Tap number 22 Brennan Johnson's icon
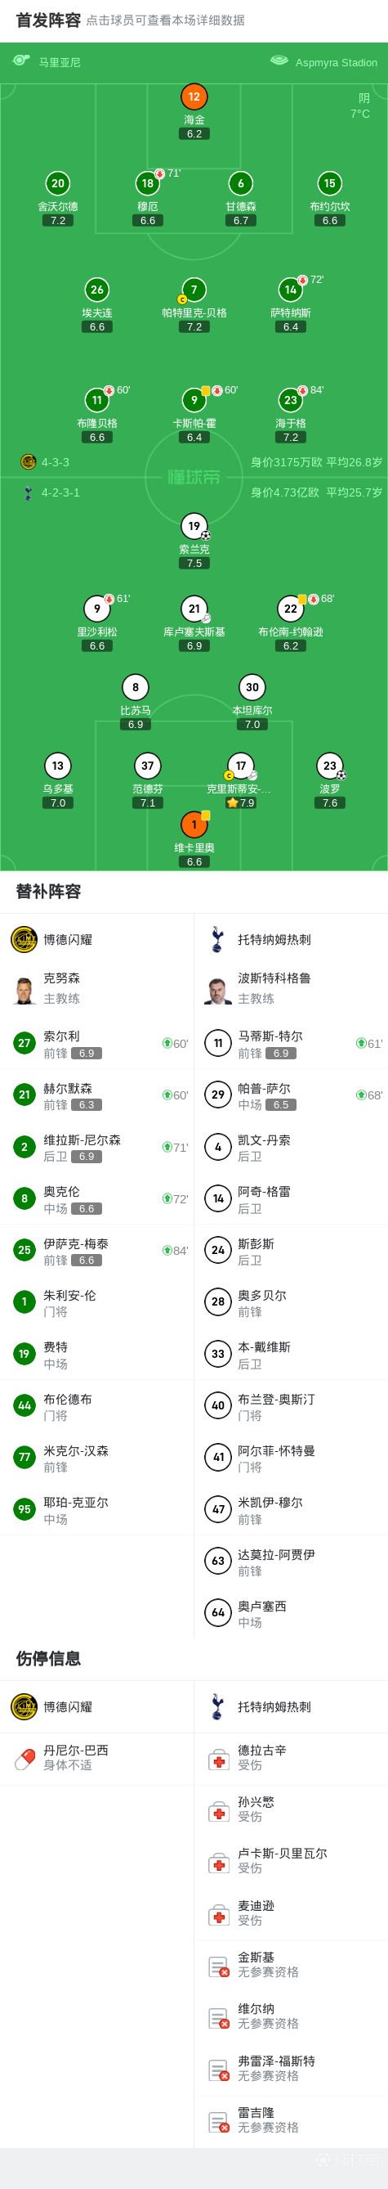Viewport: 388px width, 2189px height. 292,609
